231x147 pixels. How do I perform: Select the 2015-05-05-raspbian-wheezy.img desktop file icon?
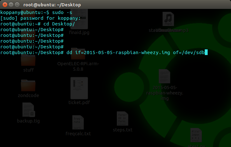click(164, 76)
